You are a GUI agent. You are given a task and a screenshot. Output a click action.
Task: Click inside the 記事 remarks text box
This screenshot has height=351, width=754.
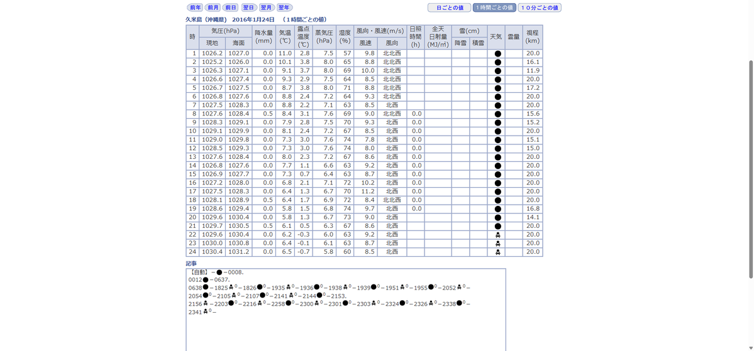(346, 310)
